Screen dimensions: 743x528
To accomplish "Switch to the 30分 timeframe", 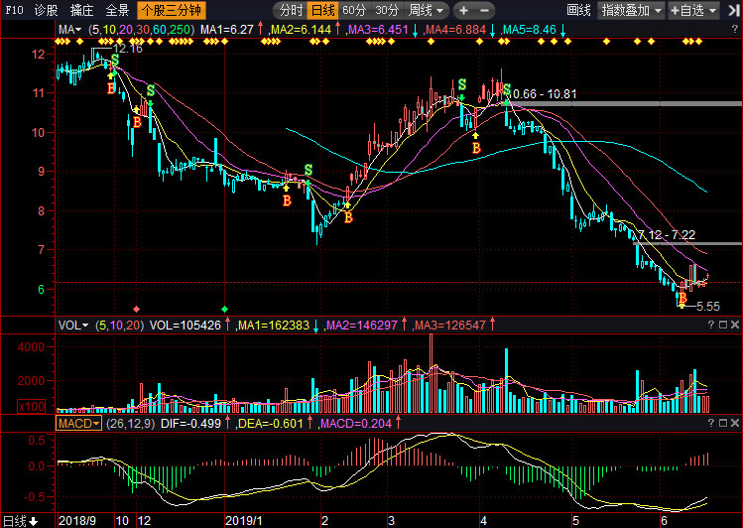I will tap(386, 10).
